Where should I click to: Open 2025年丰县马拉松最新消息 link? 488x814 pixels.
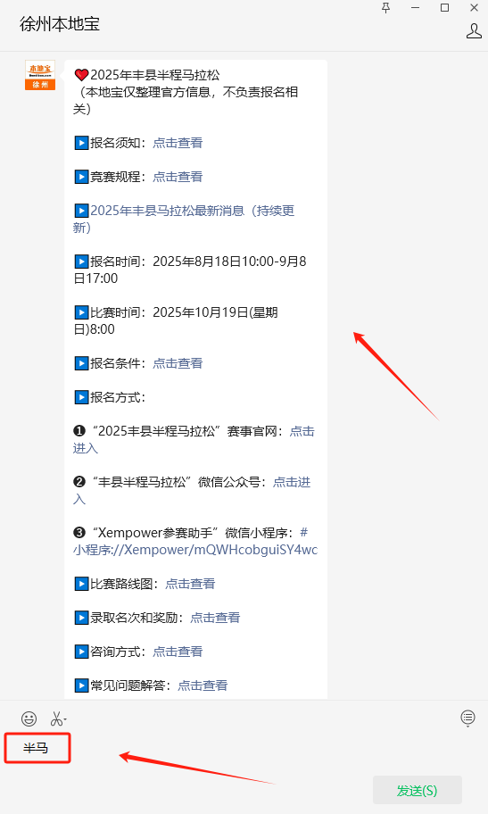tap(184, 219)
